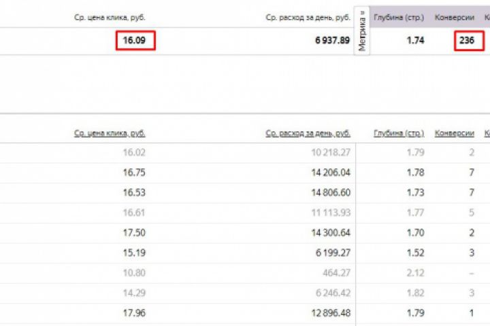Sort by underlined Глубина (стр.) link
This screenshot has width=490, height=326.
pyautogui.click(x=399, y=133)
